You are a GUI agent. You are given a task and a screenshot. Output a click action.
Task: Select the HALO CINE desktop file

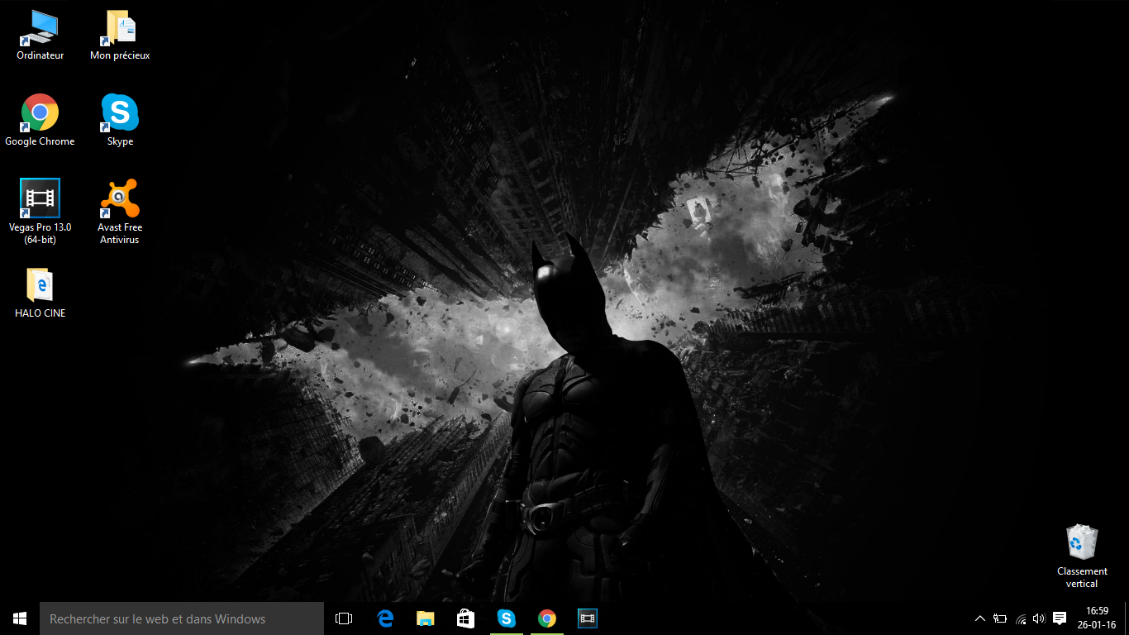point(40,293)
